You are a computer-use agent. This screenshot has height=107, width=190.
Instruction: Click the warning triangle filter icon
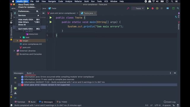pyautogui.click(x=15, y=93)
